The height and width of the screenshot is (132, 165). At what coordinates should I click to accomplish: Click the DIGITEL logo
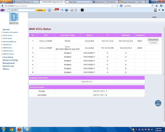pos(14,19)
